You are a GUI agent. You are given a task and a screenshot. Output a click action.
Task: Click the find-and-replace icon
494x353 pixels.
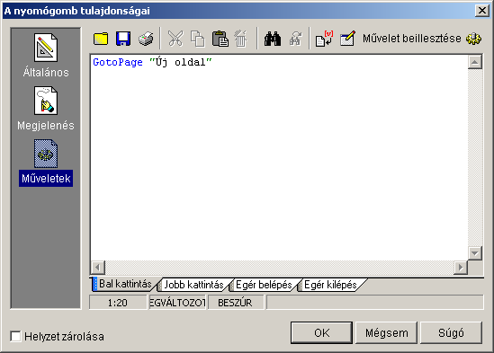(295, 39)
